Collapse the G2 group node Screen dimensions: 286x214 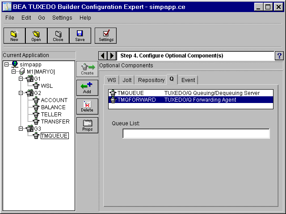pyautogui.click(x=21, y=93)
